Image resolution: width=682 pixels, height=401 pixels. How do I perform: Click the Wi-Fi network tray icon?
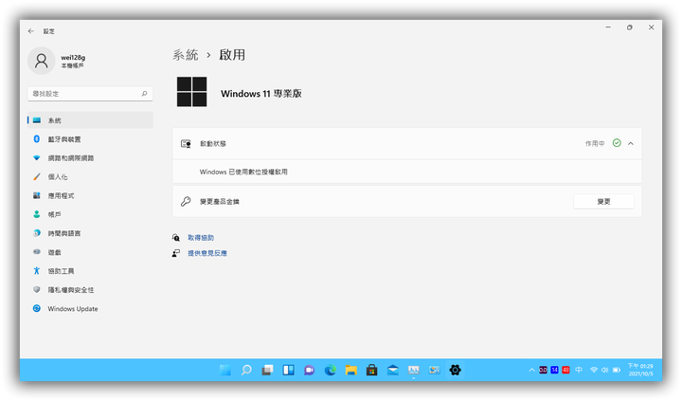[594, 370]
